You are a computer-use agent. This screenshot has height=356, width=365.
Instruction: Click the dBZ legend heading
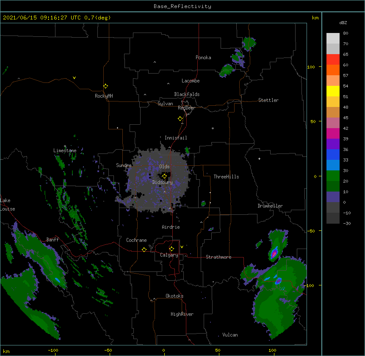tap(343, 23)
